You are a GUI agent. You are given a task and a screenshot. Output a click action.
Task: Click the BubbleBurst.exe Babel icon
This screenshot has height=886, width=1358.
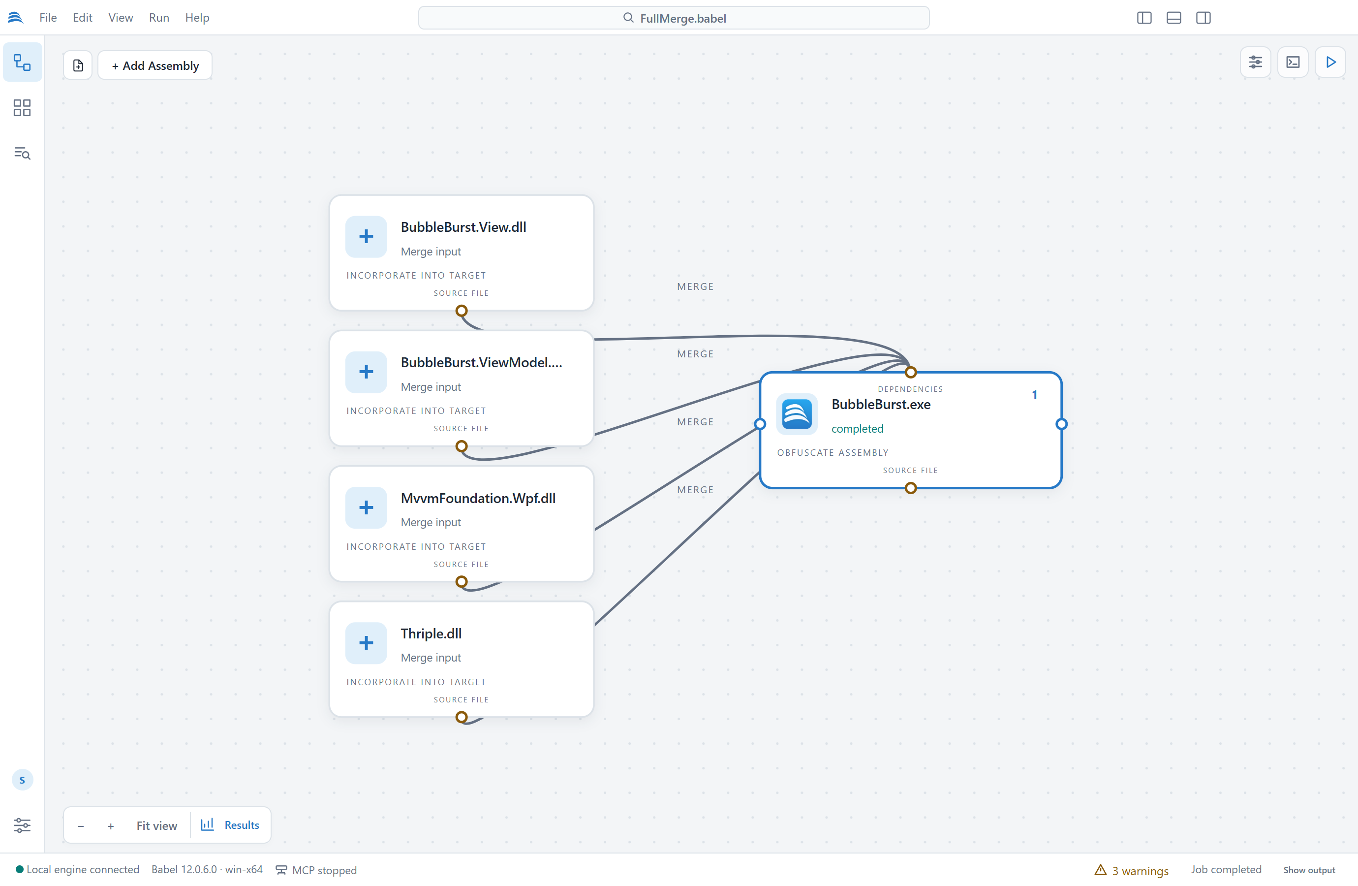(797, 414)
